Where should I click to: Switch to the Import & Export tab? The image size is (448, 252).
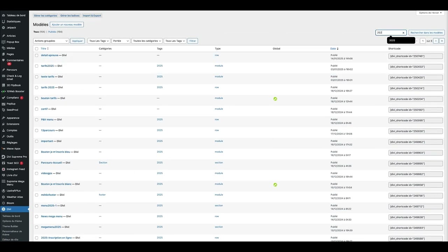coord(92,15)
